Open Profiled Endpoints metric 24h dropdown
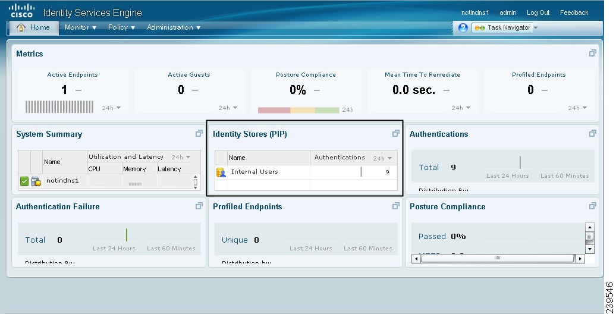 pos(577,108)
